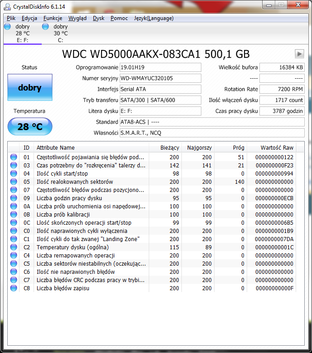
Task: Click status orb for attribute 0A
Action: click(x=14, y=206)
